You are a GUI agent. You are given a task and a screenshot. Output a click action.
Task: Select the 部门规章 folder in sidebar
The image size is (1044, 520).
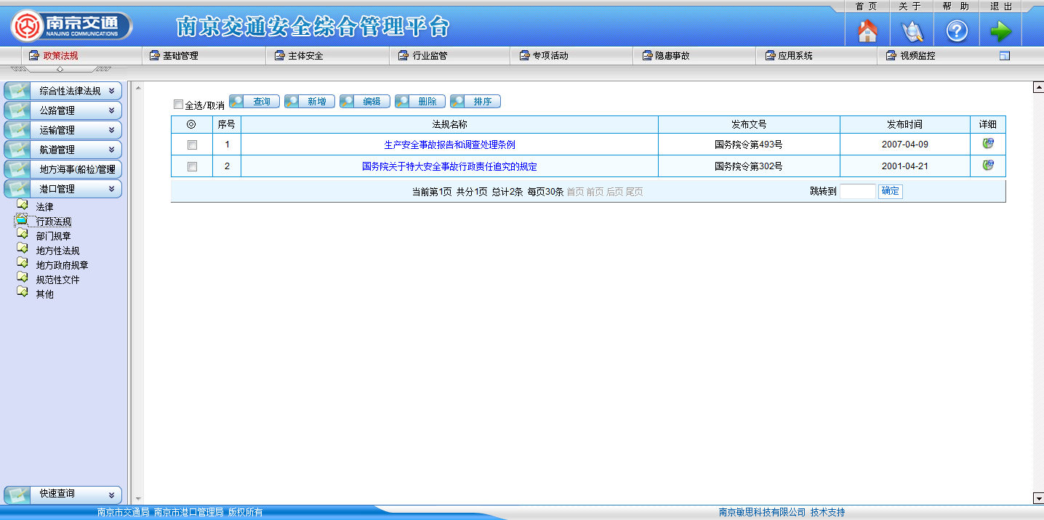tap(52, 236)
